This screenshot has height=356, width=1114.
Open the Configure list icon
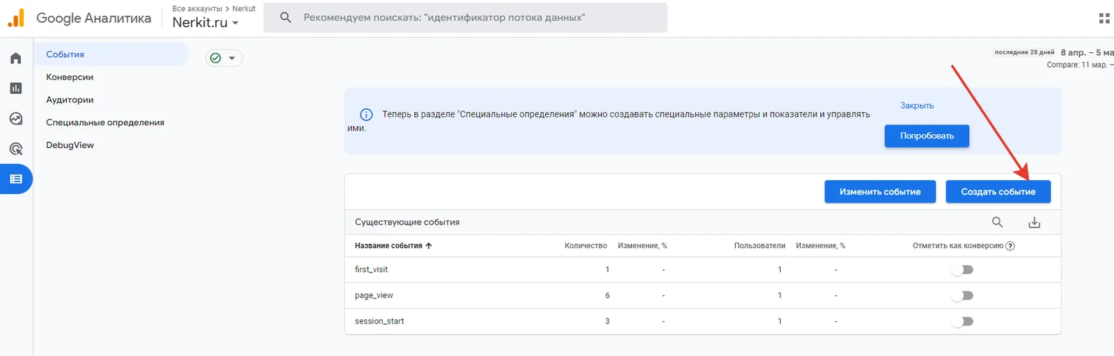coord(16,179)
